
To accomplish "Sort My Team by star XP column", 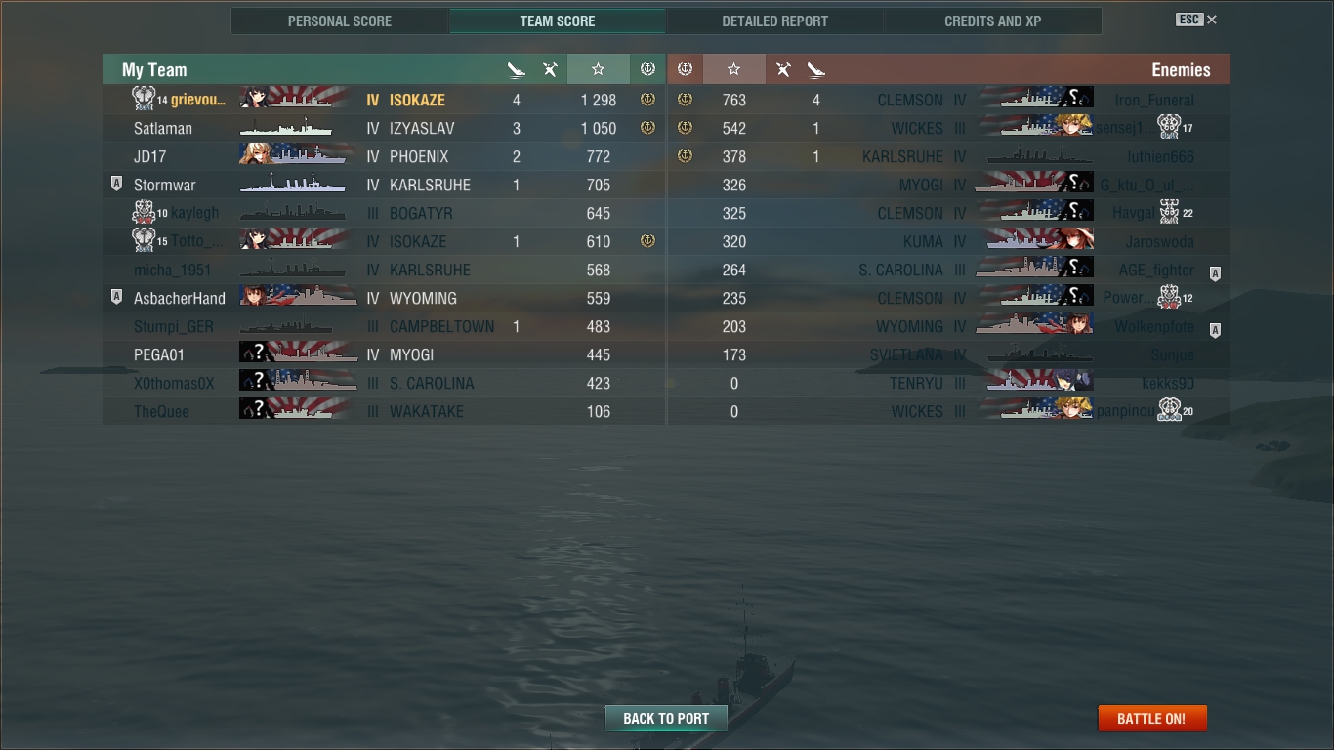I will click(x=598, y=69).
